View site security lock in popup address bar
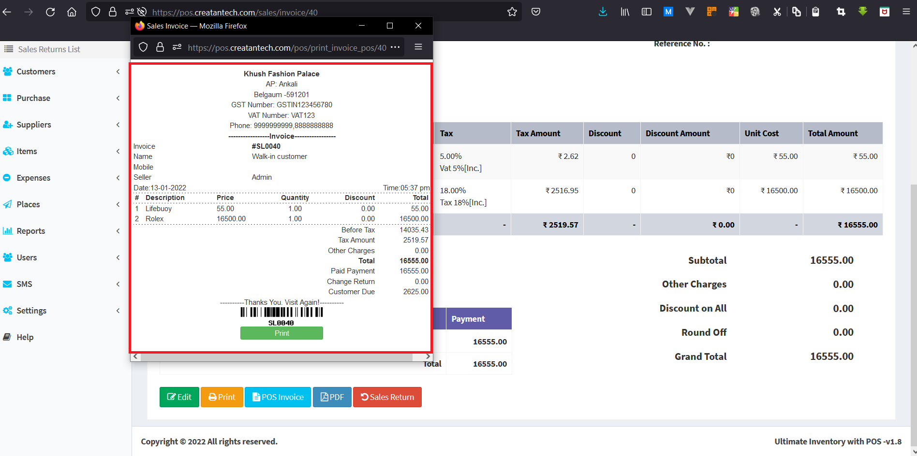Viewport: 917px width, 456px height. [x=160, y=47]
